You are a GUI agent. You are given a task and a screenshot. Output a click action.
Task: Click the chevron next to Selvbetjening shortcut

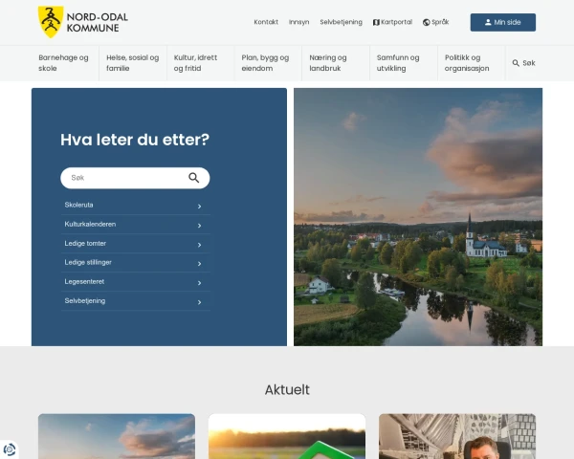pyautogui.click(x=200, y=302)
